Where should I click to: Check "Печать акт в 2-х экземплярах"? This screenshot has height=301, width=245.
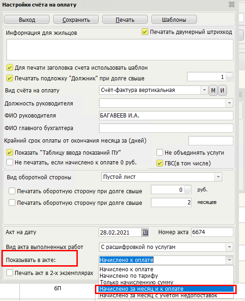tap(10, 273)
